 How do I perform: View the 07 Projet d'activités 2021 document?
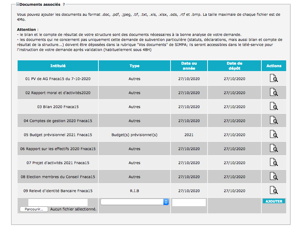pos(274,163)
